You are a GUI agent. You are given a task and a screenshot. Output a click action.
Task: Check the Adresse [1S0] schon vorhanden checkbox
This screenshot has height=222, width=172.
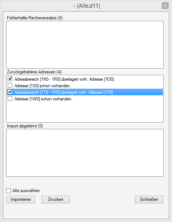click(10, 85)
